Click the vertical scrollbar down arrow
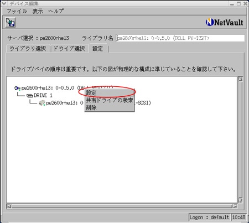 (240, 200)
